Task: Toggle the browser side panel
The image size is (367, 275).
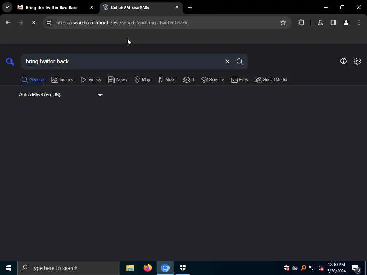Action: point(333,23)
